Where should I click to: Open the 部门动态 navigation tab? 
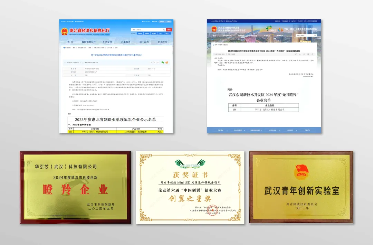coord(144,42)
